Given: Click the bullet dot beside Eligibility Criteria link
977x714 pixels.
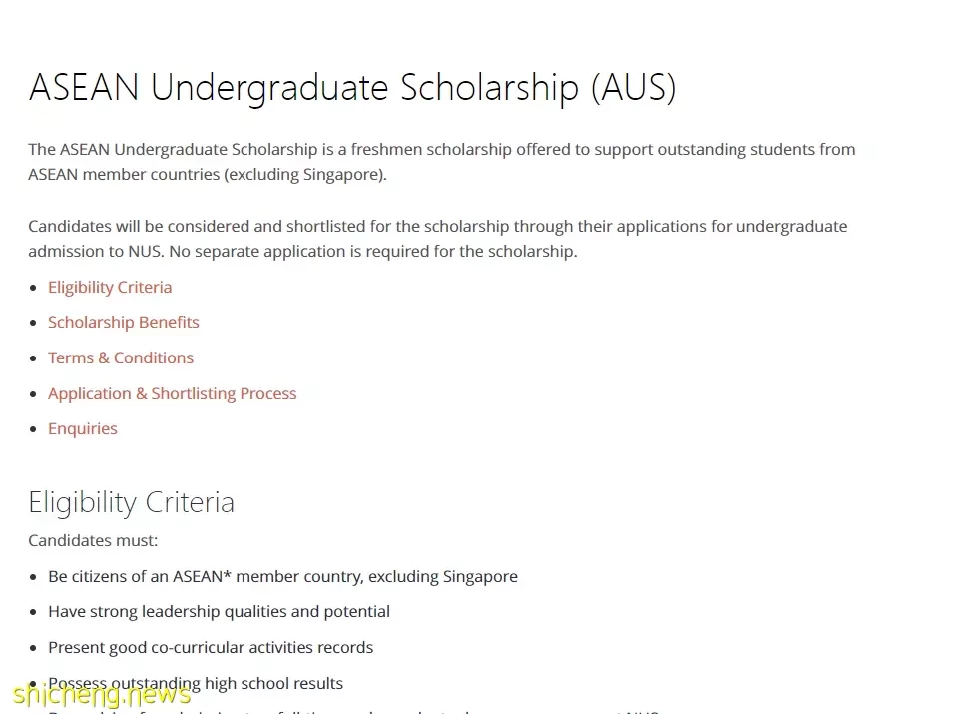Looking at the screenshot, I should [33, 288].
